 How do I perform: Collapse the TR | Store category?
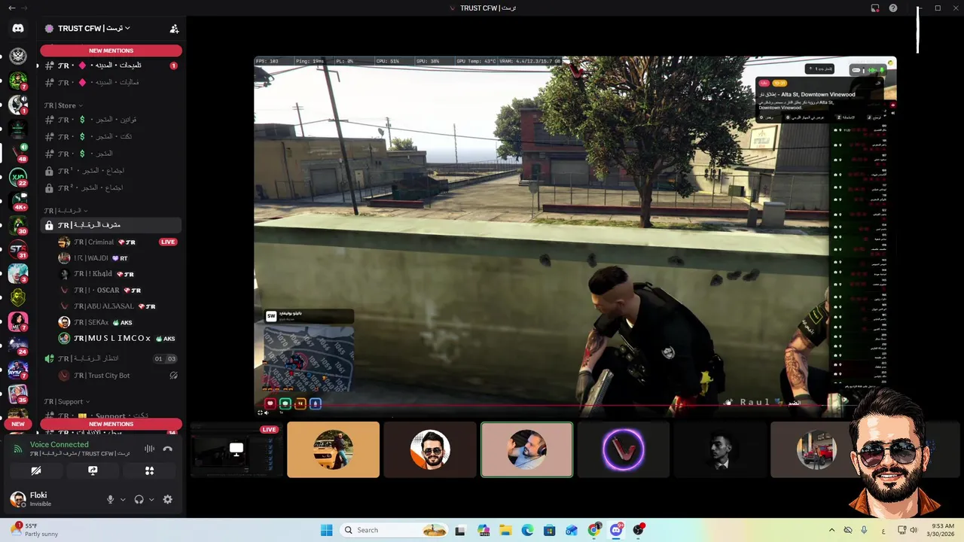click(63, 105)
